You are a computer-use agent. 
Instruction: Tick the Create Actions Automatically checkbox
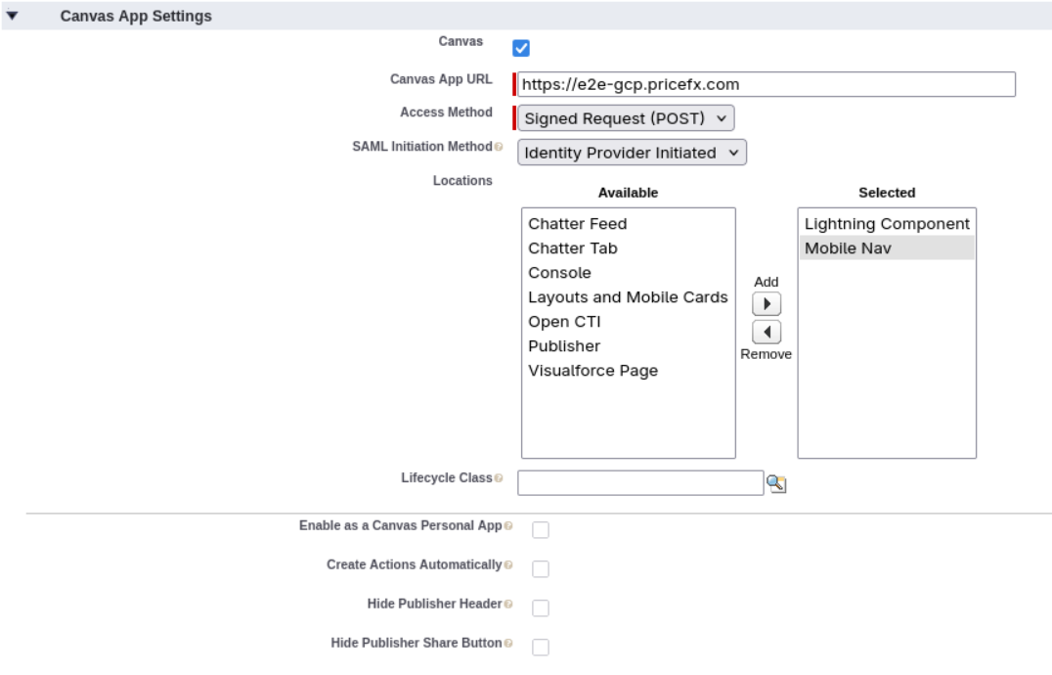tap(541, 569)
